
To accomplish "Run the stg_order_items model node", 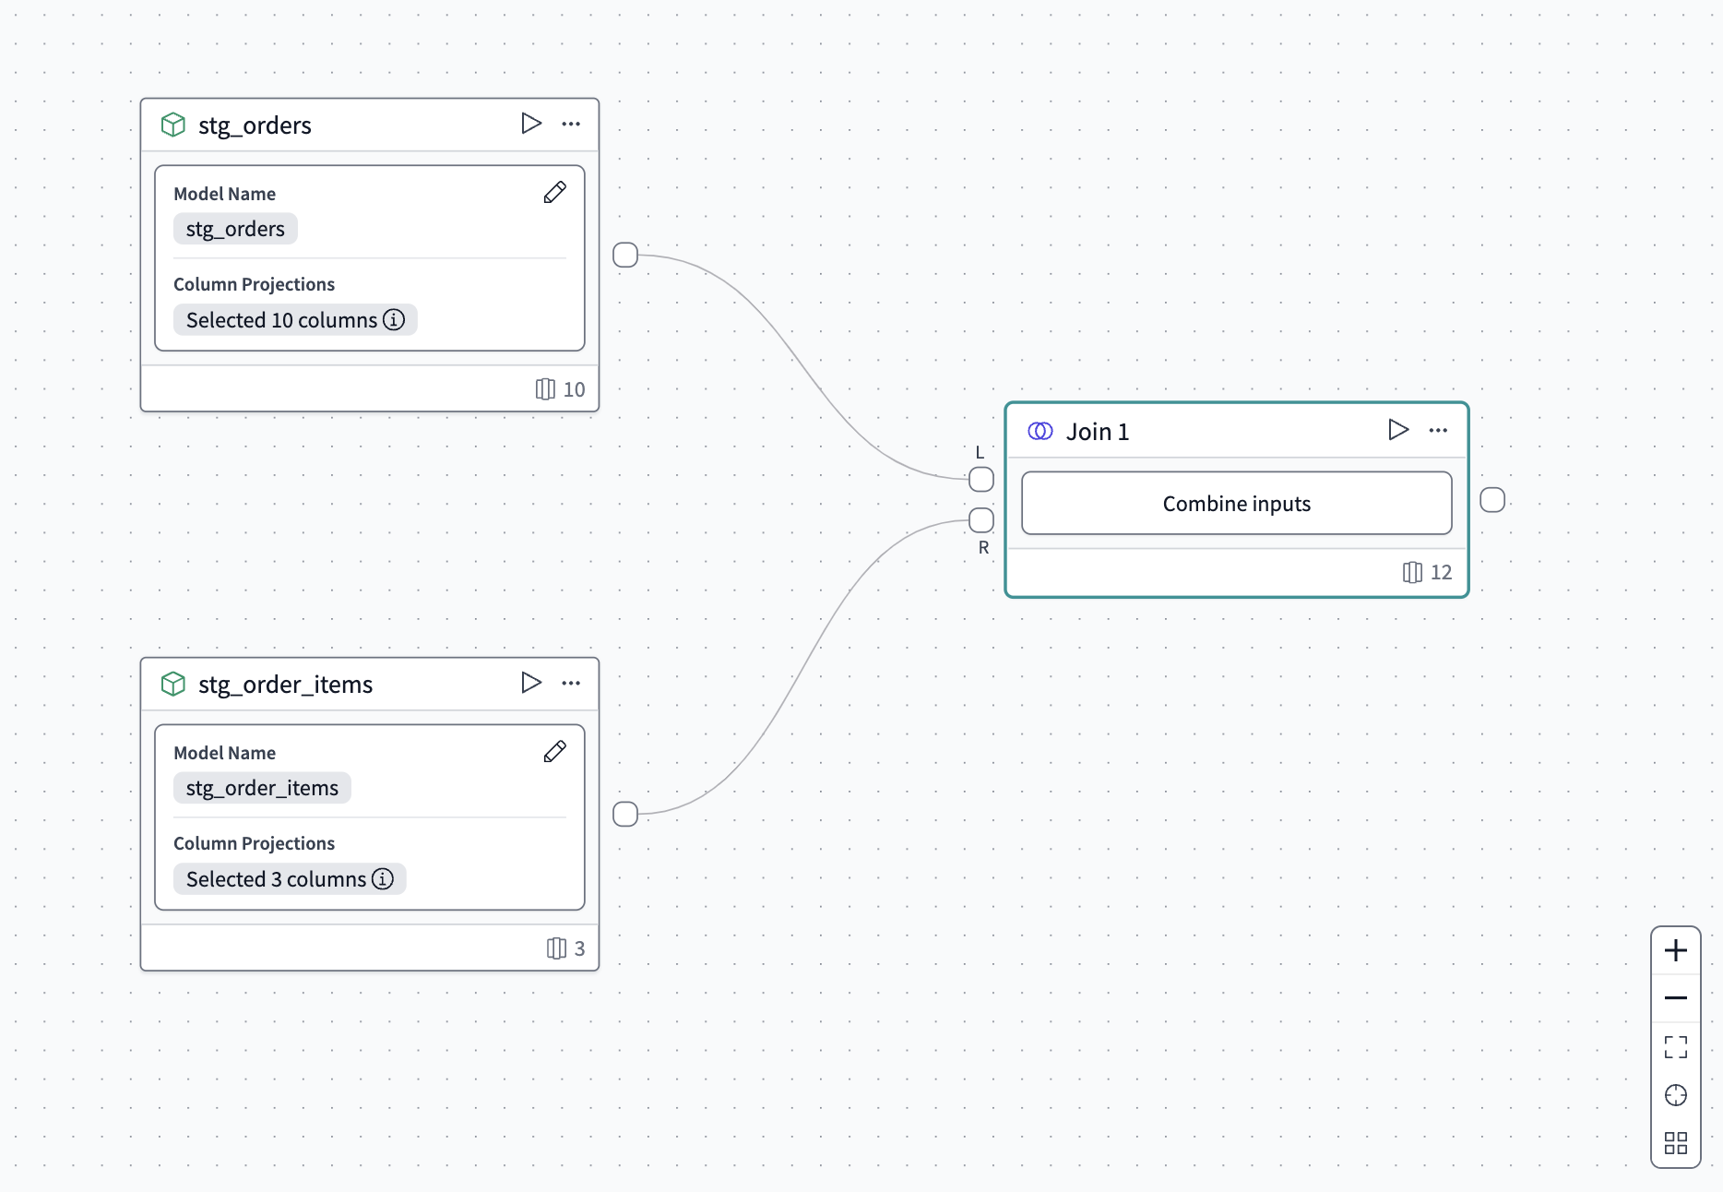I will pos(531,683).
